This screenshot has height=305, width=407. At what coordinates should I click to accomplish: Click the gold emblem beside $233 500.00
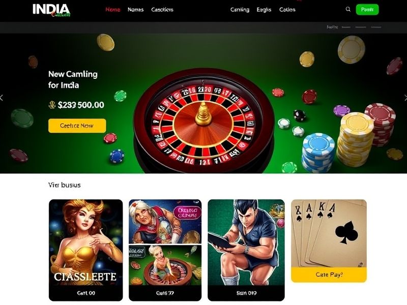[52, 105]
